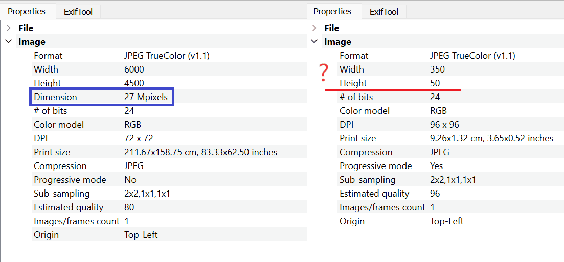Select Properties tab in right panel
The image size is (564, 262).
pyautogui.click(x=332, y=11)
